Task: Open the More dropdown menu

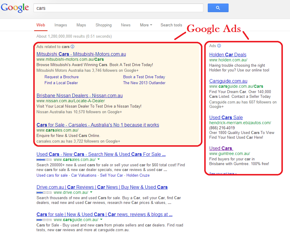Action: [x=146, y=25]
